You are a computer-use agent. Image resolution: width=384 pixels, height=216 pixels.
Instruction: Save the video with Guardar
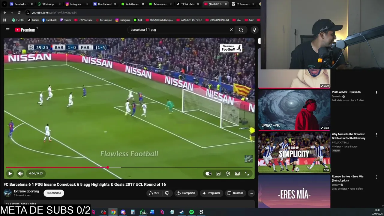235,193
